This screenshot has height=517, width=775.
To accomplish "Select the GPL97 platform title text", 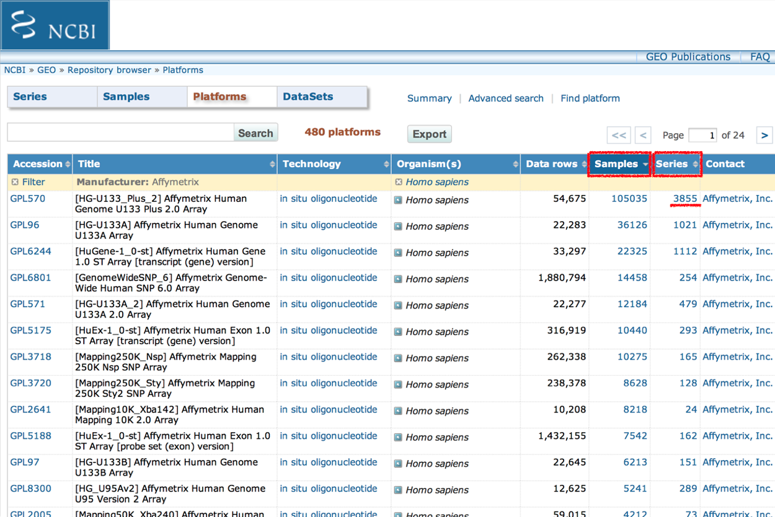I will point(167,467).
